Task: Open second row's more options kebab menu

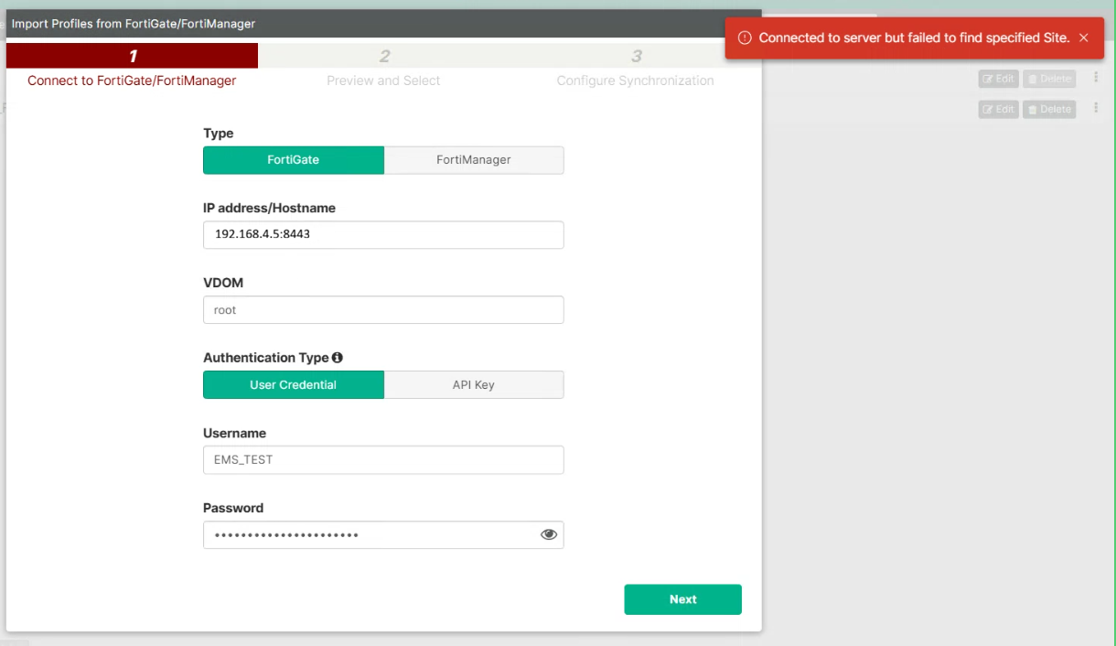Action: pos(1096,108)
